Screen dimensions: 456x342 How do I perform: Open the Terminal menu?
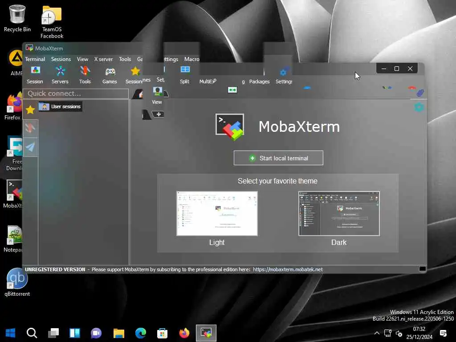coord(35,59)
